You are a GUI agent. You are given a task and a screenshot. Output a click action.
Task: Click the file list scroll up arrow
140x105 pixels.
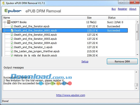[137, 22]
